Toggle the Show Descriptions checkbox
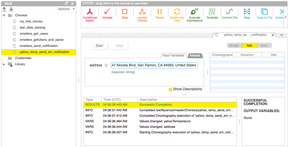This screenshot has width=289, height=147. coord(171,89)
